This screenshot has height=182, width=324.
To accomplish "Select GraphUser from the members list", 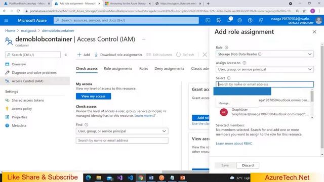I will (x=265, y=112).
